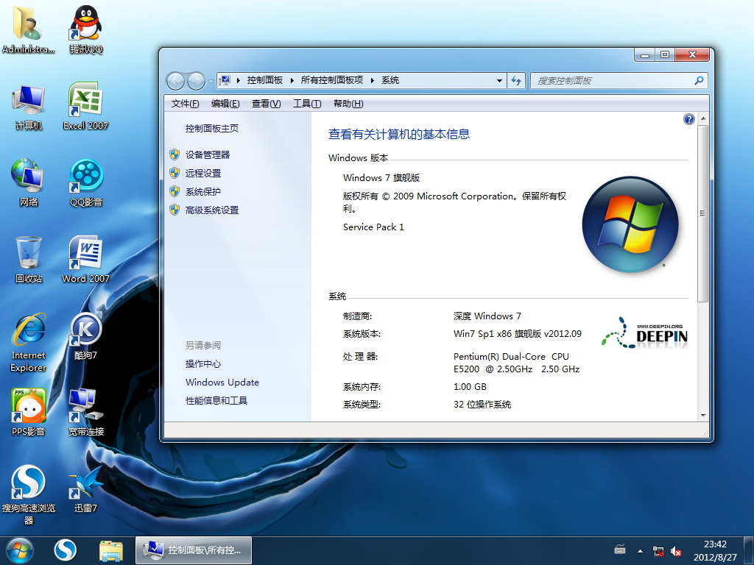
Task: Open 高级系统设置 link
Action: click(212, 210)
